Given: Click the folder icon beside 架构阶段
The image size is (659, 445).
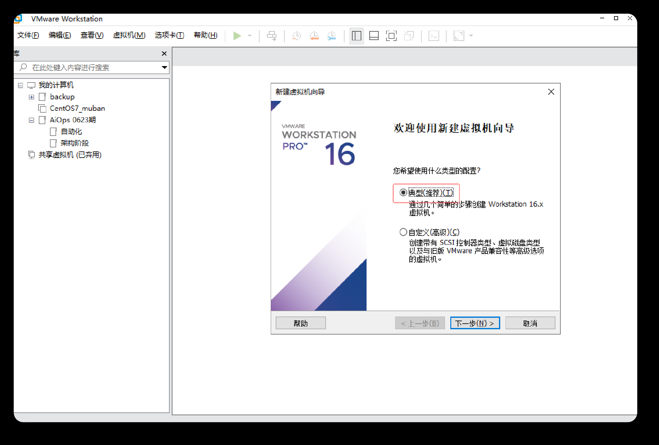Looking at the screenshot, I should 53,143.
